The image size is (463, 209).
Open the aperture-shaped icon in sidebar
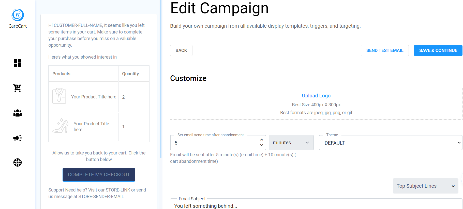(x=18, y=163)
